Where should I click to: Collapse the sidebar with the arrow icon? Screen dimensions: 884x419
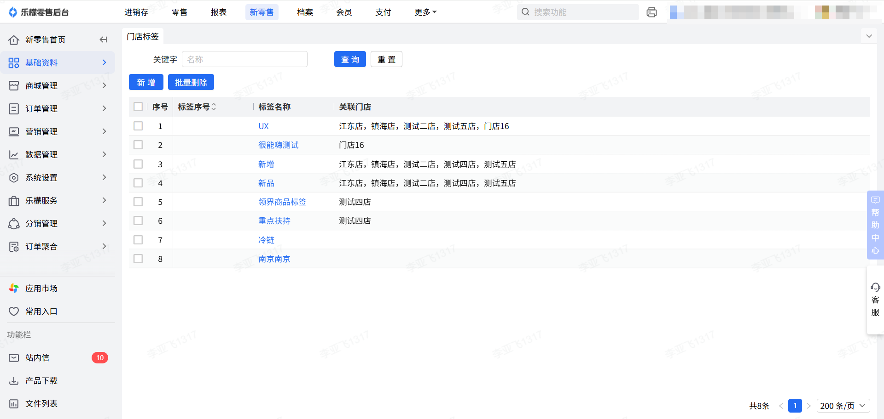click(103, 40)
